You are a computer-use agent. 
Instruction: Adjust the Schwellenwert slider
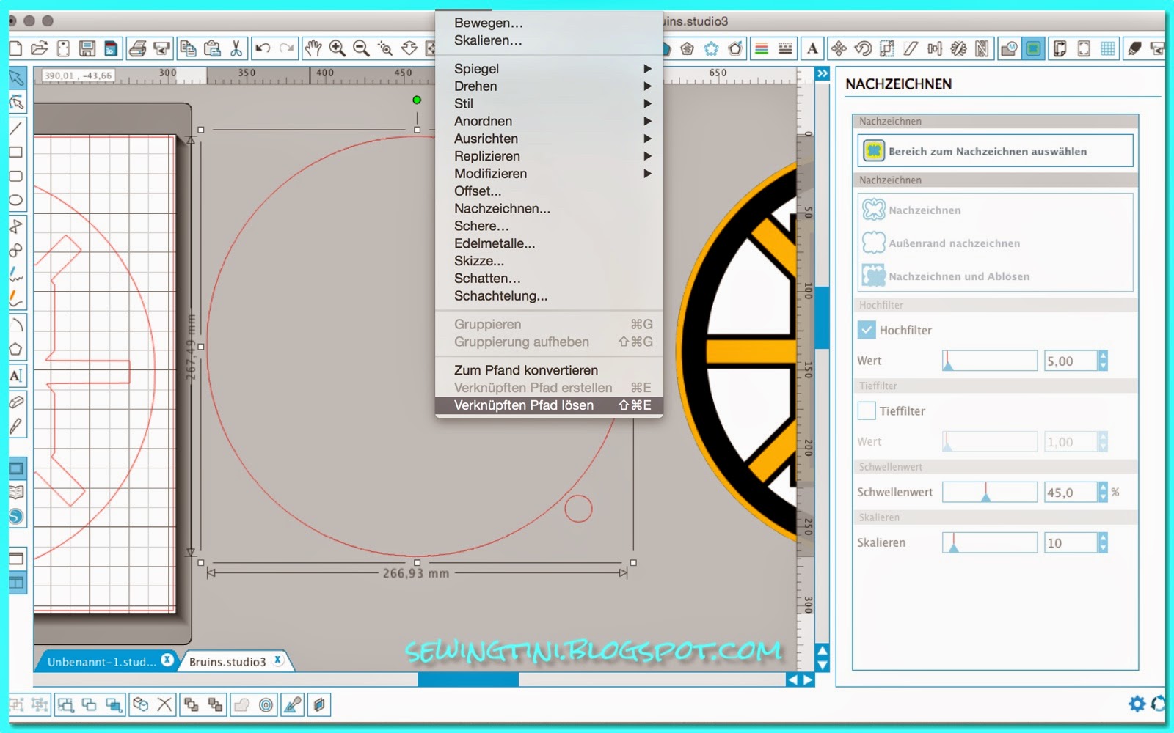[990, 492]
